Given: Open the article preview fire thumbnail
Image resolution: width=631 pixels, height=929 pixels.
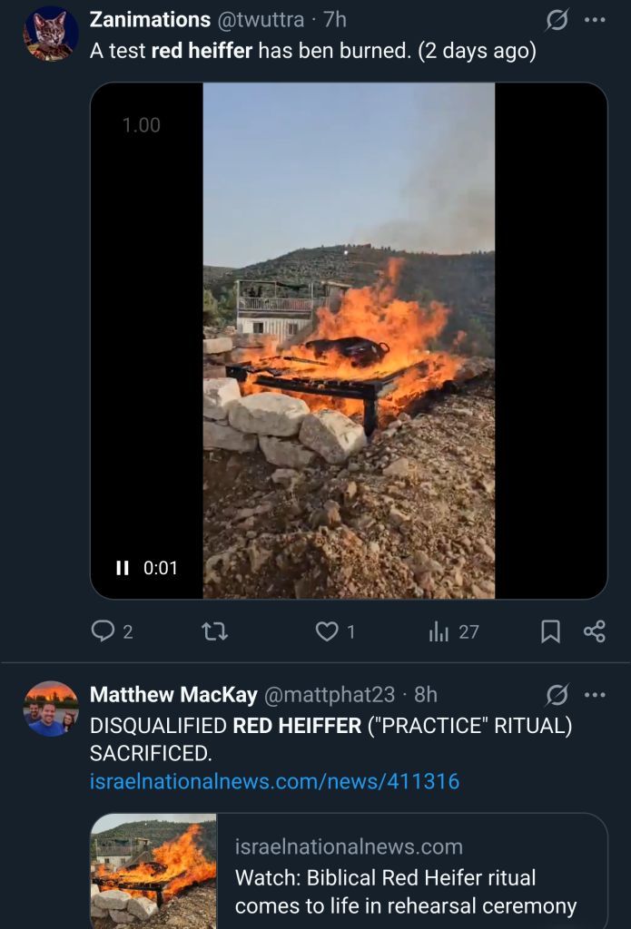Looking at the screenshot, I should point(154,871).
